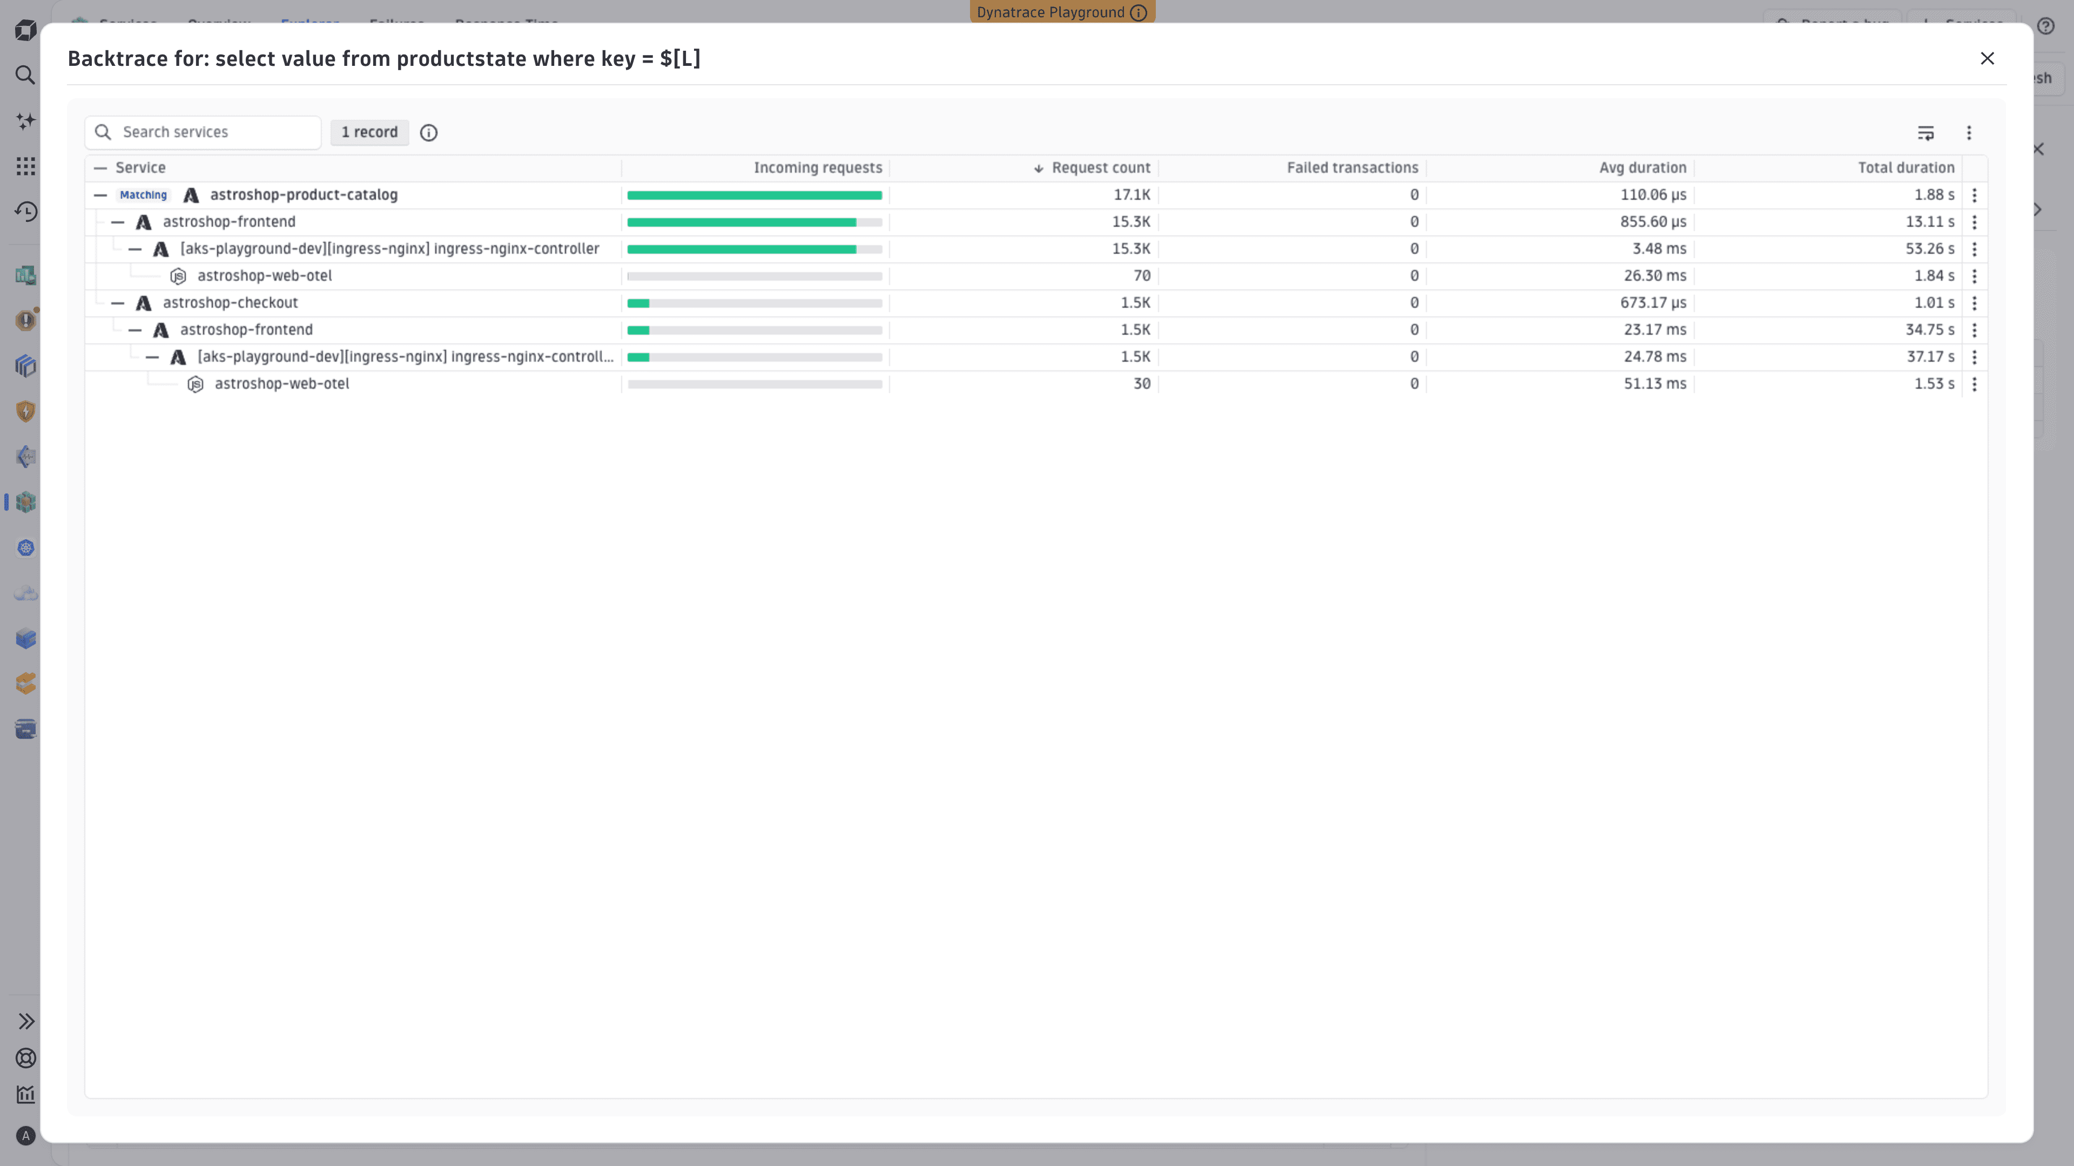Open table options menu beside line wrap icon
The height and width of the screenshot is (1166, 2074).
(x=1969, y=133)
